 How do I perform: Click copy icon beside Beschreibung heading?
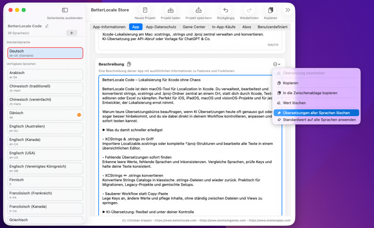(x=129, y=64)
